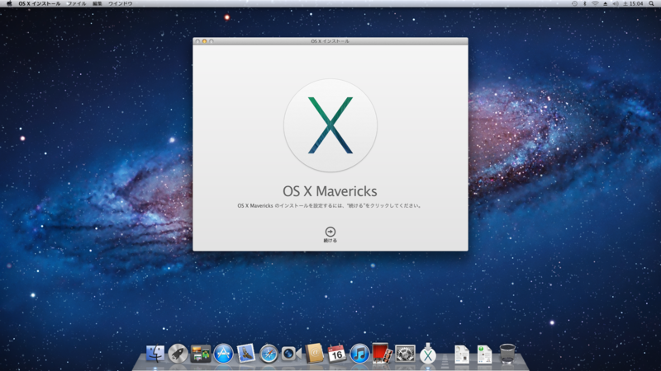
Task: Open the Trash in the Dock
Action: pyautogui.click(x=507, y=354)
